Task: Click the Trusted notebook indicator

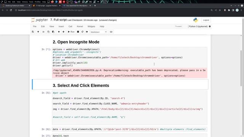Action: [178, 26]
